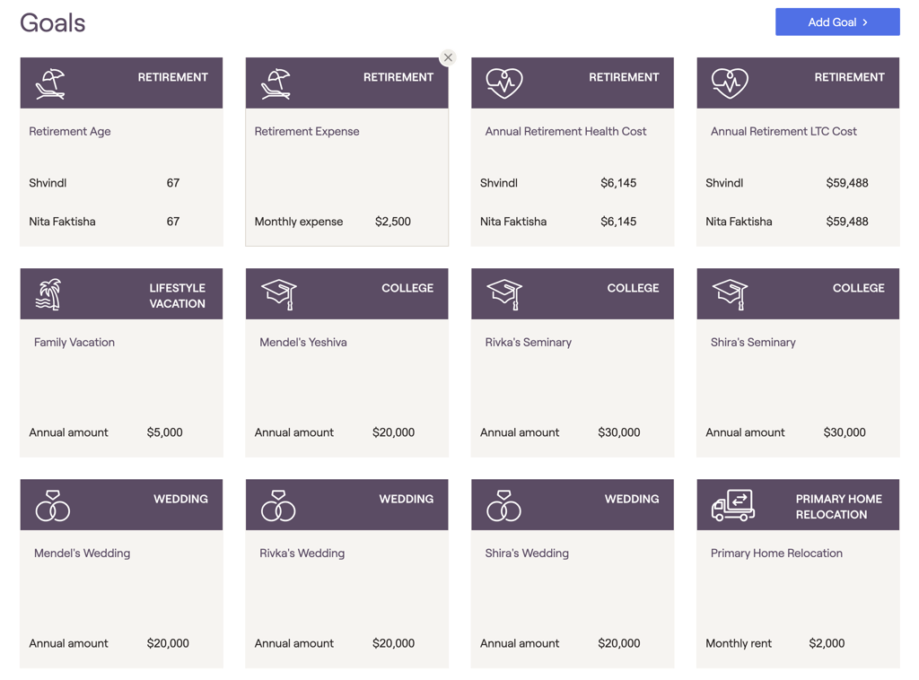Screen dimensions: 919x680
Task: Click graduation cap icon on Mendel's Yeshiva card
Action: [278, 293]
